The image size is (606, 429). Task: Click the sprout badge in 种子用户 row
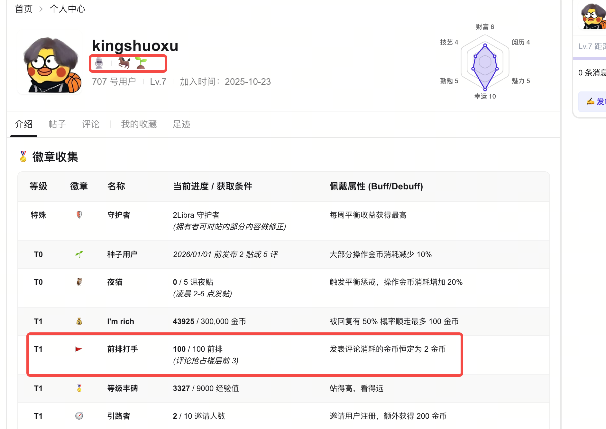(79, 254)
